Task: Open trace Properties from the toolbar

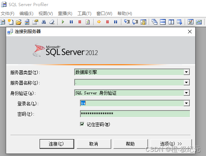Action: (x=35, y=22)
